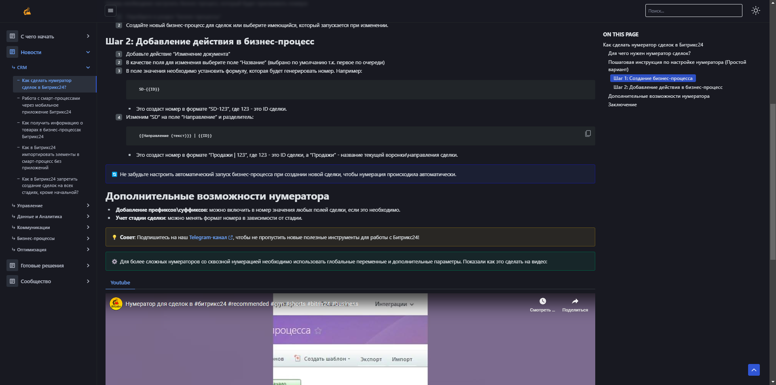776x385 pixels.
Task: Jump to Шаг 2 in the page outline
Action: 668,87
